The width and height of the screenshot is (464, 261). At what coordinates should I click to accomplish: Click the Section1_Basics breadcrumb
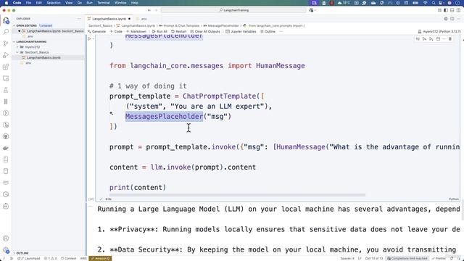tap(100, 26)
